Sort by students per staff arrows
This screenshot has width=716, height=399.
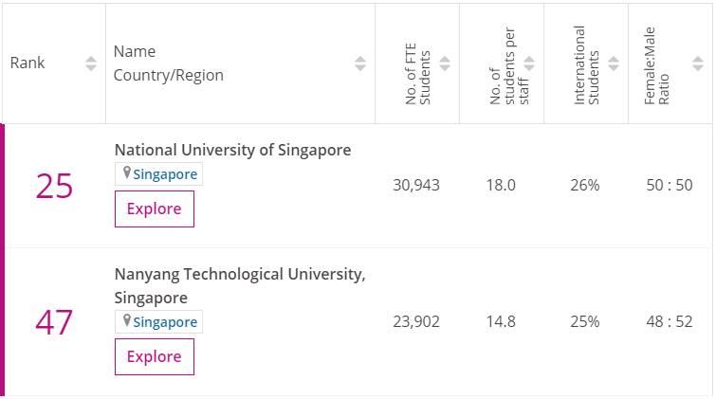pos(529,63)
